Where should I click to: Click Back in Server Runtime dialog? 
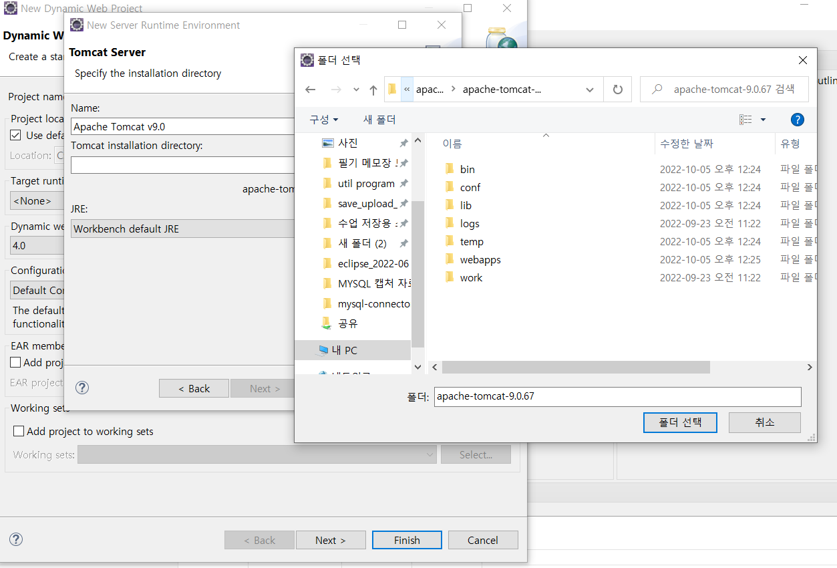[x=194, y=388]
